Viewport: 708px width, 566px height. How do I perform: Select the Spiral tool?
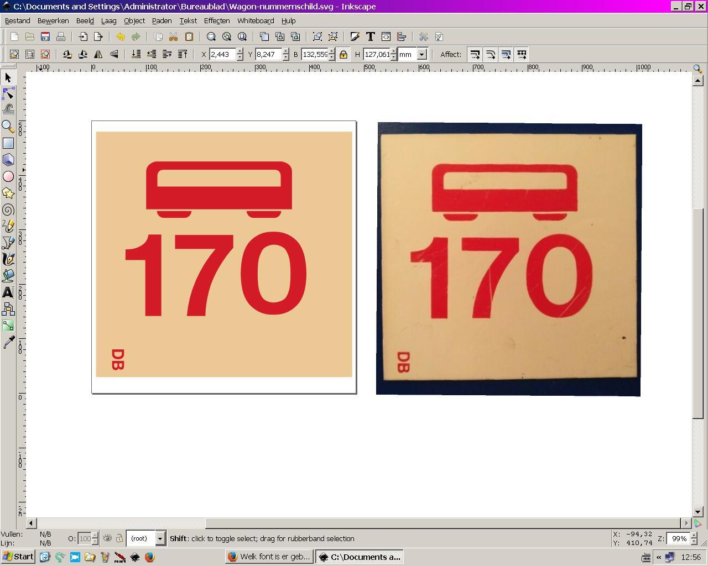[x=8, y=209]
